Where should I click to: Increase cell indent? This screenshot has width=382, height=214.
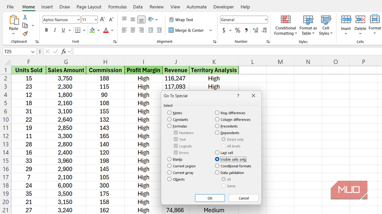(x=159, y=30)
